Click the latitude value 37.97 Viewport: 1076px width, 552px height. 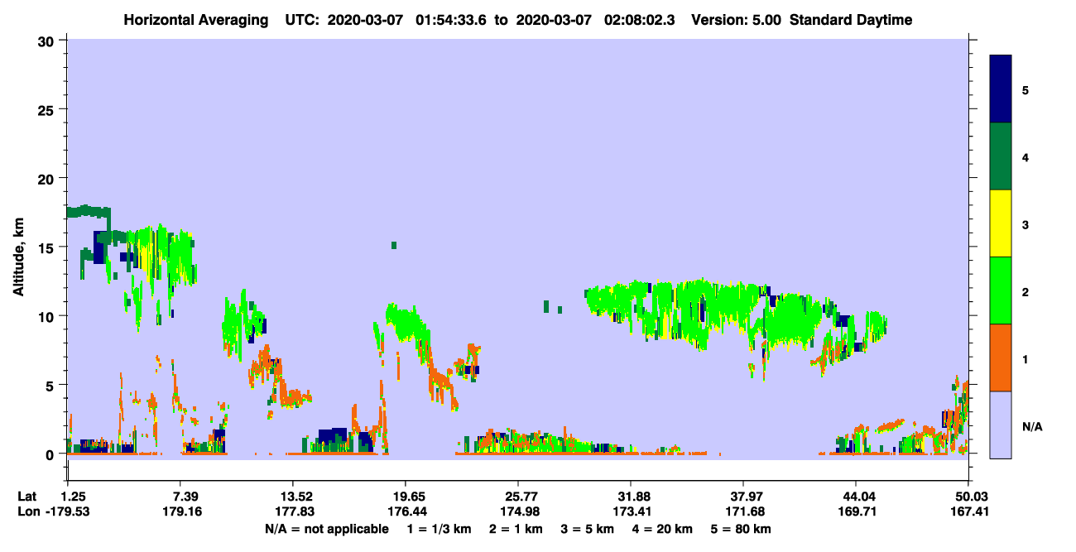(743, 496)
